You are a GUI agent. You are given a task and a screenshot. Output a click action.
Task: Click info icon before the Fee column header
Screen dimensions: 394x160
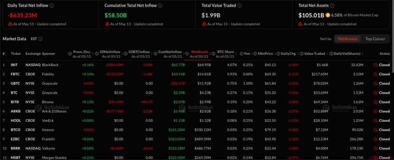(x=242, y=54)
